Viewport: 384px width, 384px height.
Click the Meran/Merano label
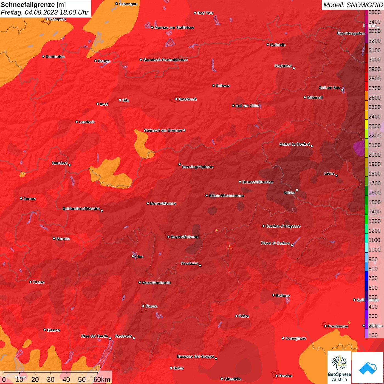point(163,203)
